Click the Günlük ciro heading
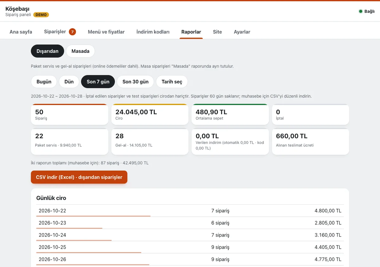This screenshot has width=380, height=267. coord(51,198)
